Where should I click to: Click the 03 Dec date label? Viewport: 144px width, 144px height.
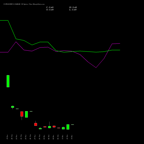53,137
